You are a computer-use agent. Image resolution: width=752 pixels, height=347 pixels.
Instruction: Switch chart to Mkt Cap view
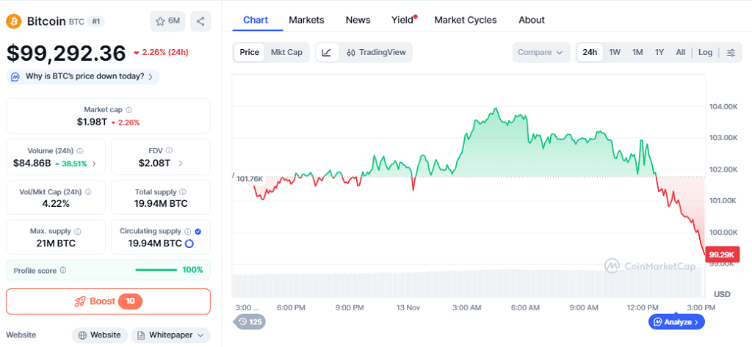click(287, 52)
